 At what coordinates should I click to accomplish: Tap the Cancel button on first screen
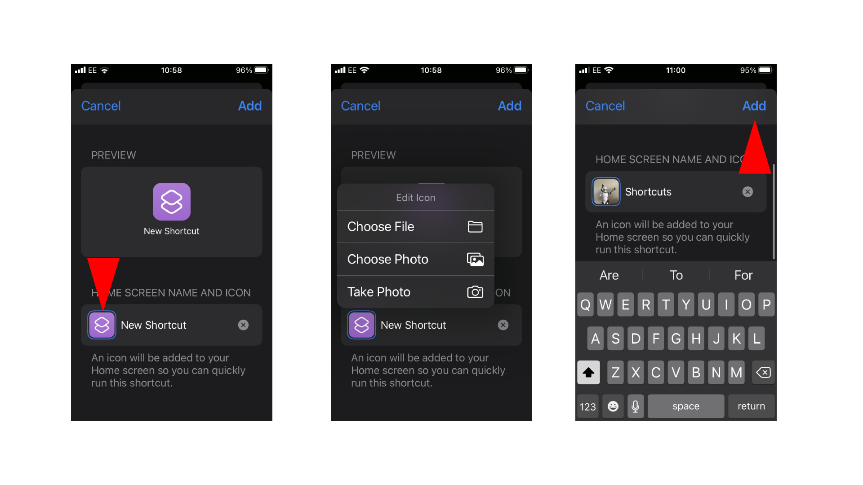click(x=101, y=106)
